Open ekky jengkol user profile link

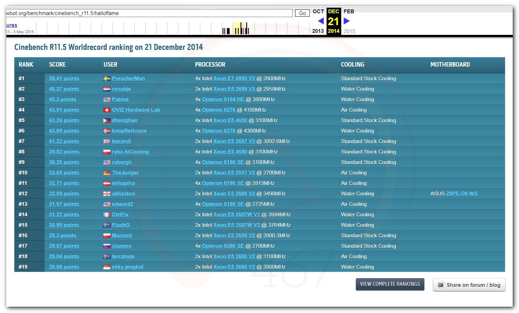click(127, 267)
